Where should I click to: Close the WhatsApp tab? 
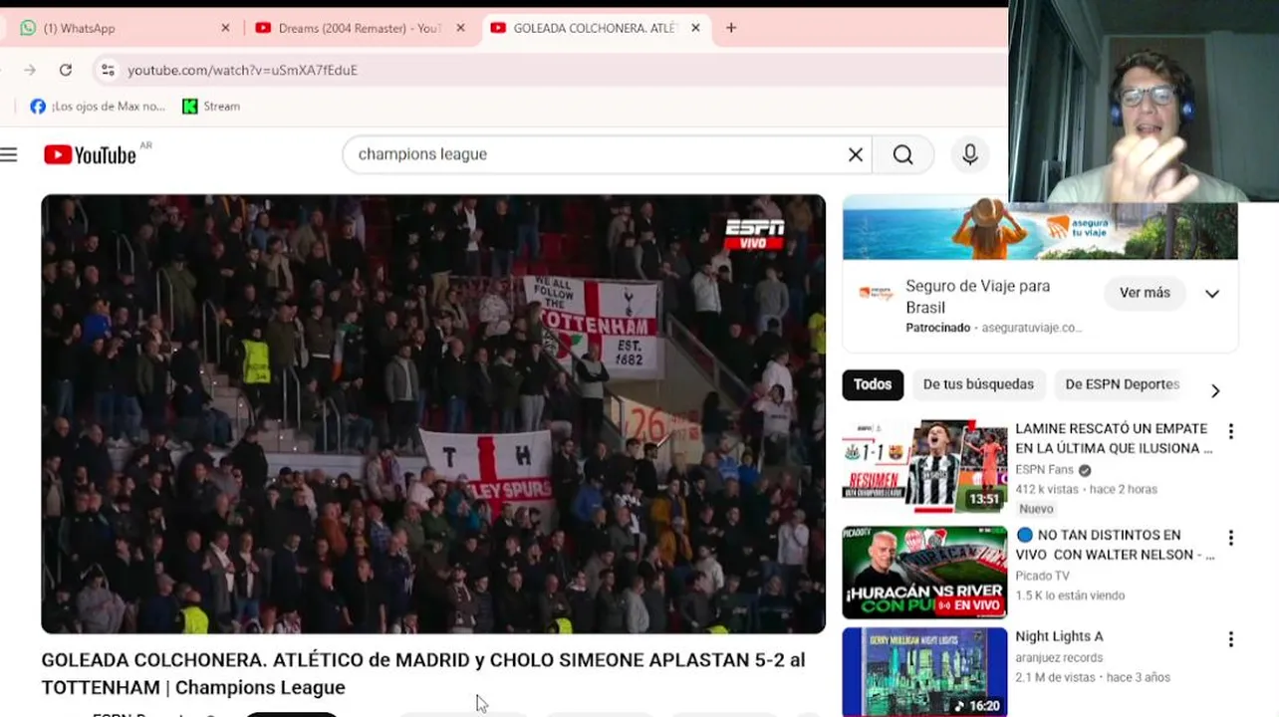click(225, 28)
